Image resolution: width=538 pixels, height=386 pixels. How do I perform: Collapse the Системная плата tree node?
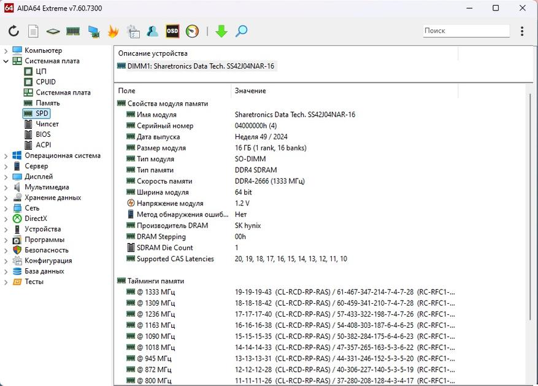pyautogui.click(x=6, y=61)
